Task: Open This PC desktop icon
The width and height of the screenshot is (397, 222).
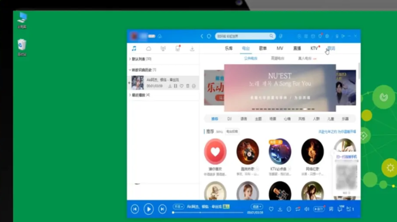Action: 22,20
